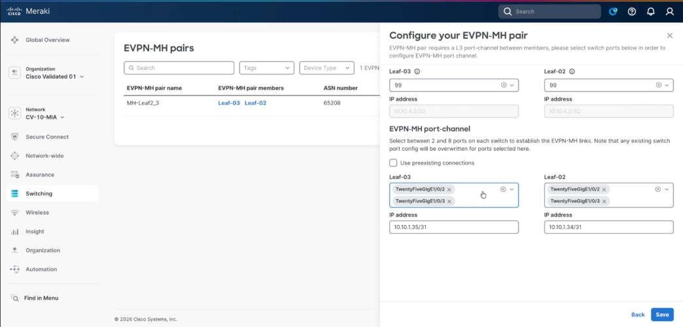Open the Device Type filter dropdown
This screenshot has width=683, height=327.
(326, 68)
